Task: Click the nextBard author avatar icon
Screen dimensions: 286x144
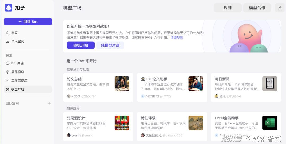Action: point(143,96)
